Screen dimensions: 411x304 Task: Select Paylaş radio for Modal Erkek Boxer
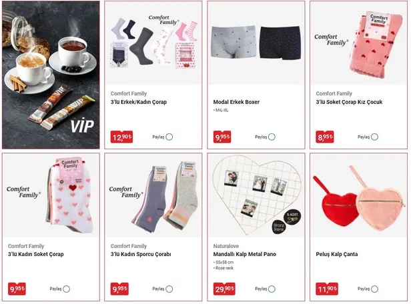[x=272, y=137]
